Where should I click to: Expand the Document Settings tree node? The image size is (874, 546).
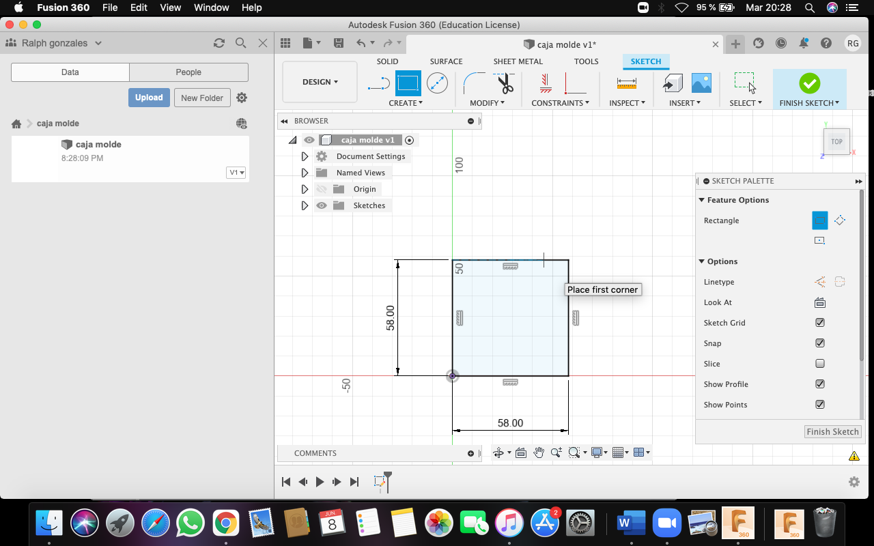tap(305, 156)
